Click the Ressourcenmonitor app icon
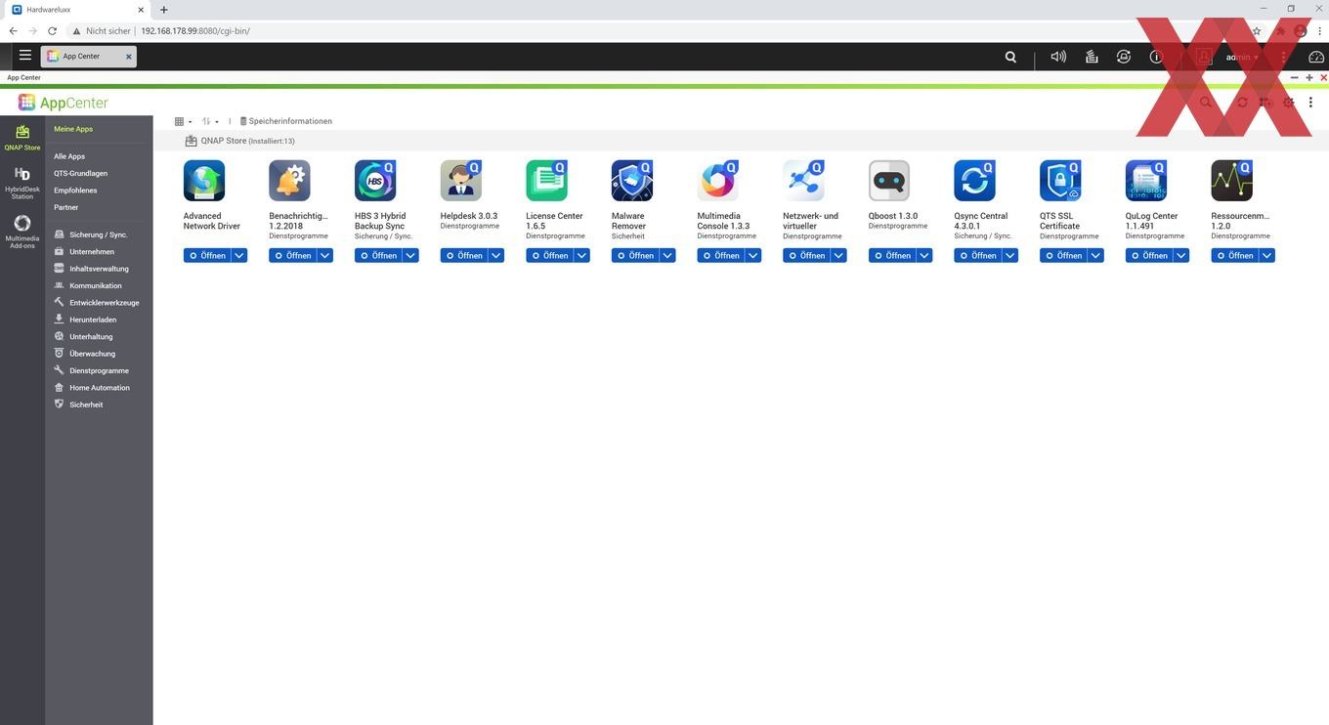 [1231, 181]
